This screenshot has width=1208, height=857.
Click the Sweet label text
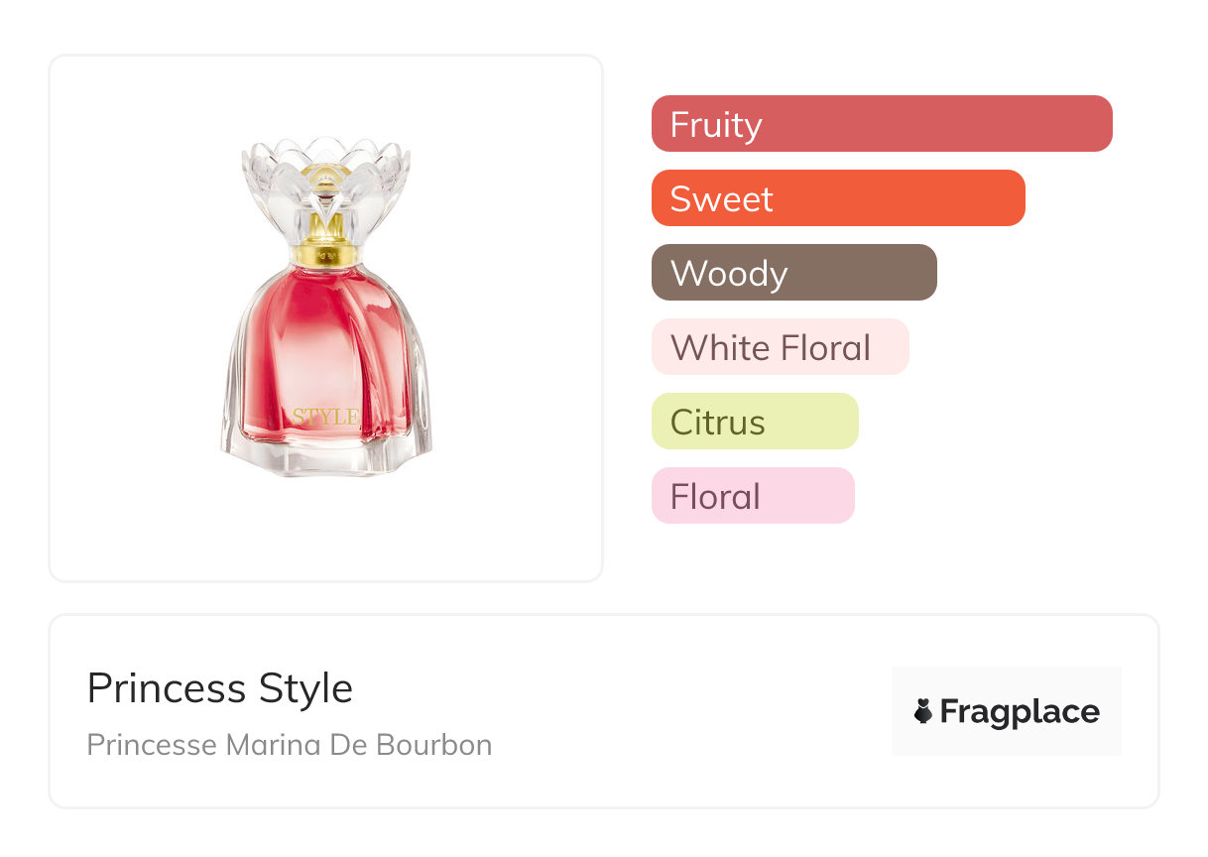click(721, 199)
